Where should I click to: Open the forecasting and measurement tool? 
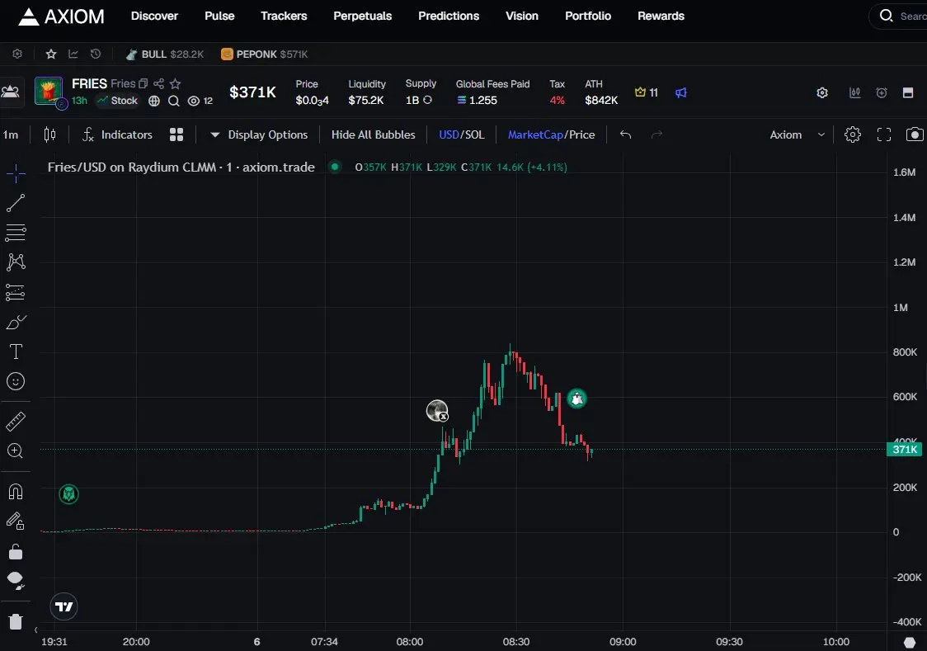[16, 292]
